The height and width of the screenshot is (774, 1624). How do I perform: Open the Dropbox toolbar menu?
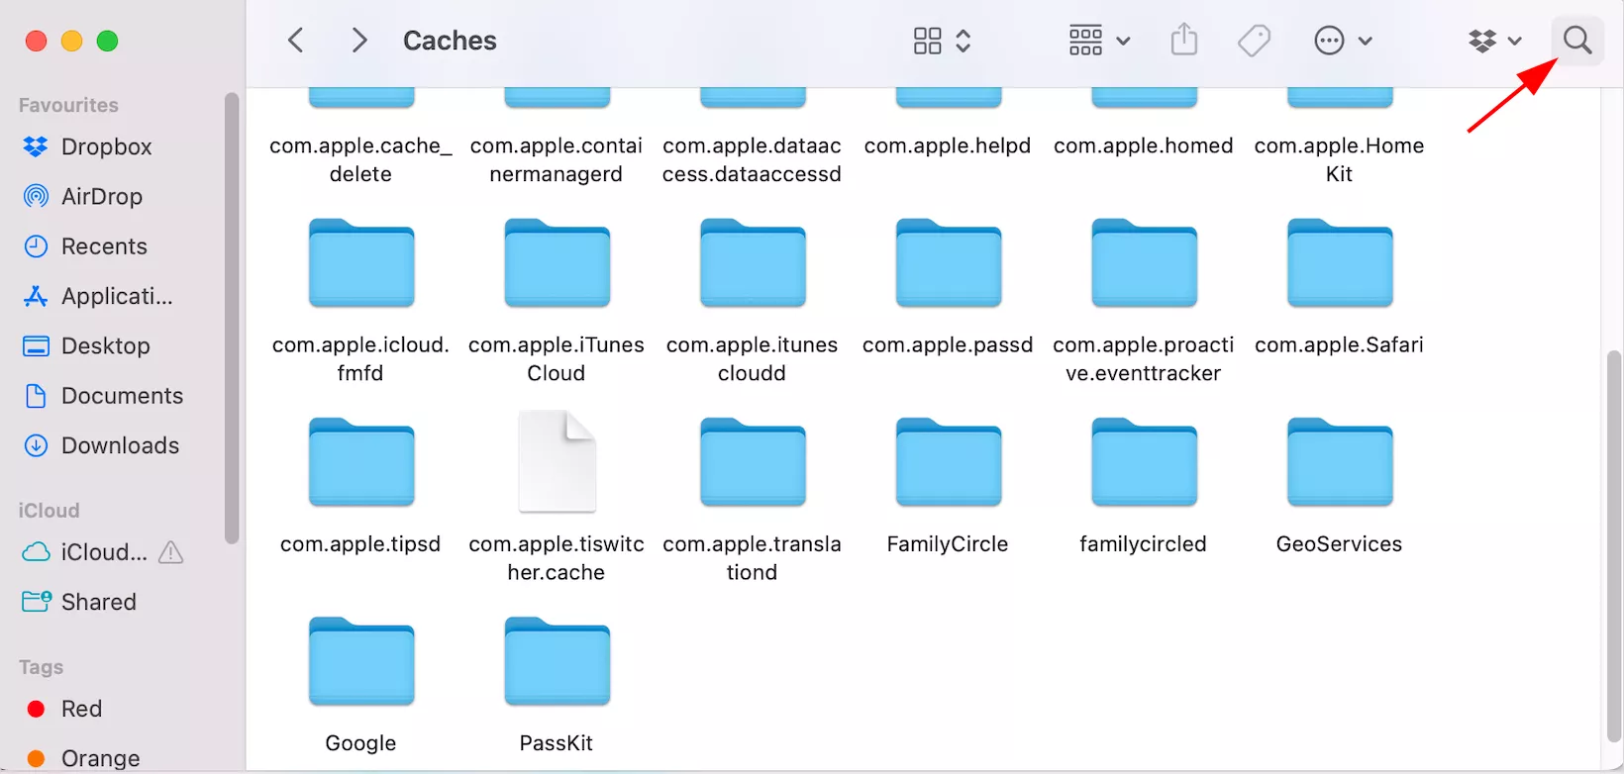(x=1493, y=41)
